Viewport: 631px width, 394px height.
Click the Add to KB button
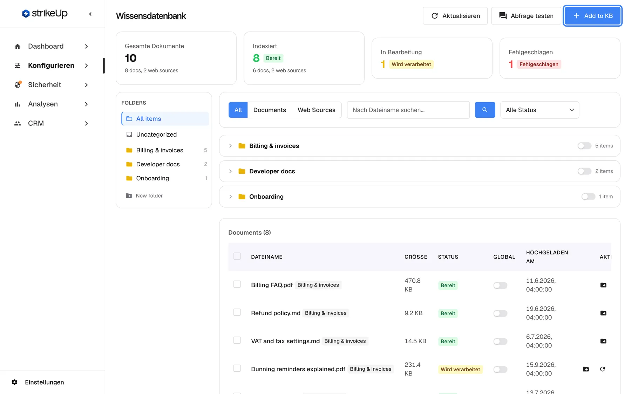(592, 16)
